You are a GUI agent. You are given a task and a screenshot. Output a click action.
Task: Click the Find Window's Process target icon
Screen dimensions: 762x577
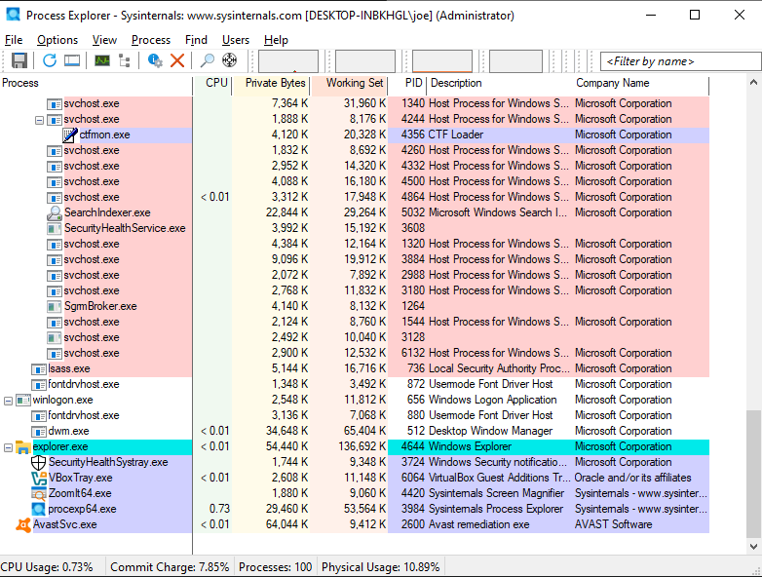pos(229,60)
